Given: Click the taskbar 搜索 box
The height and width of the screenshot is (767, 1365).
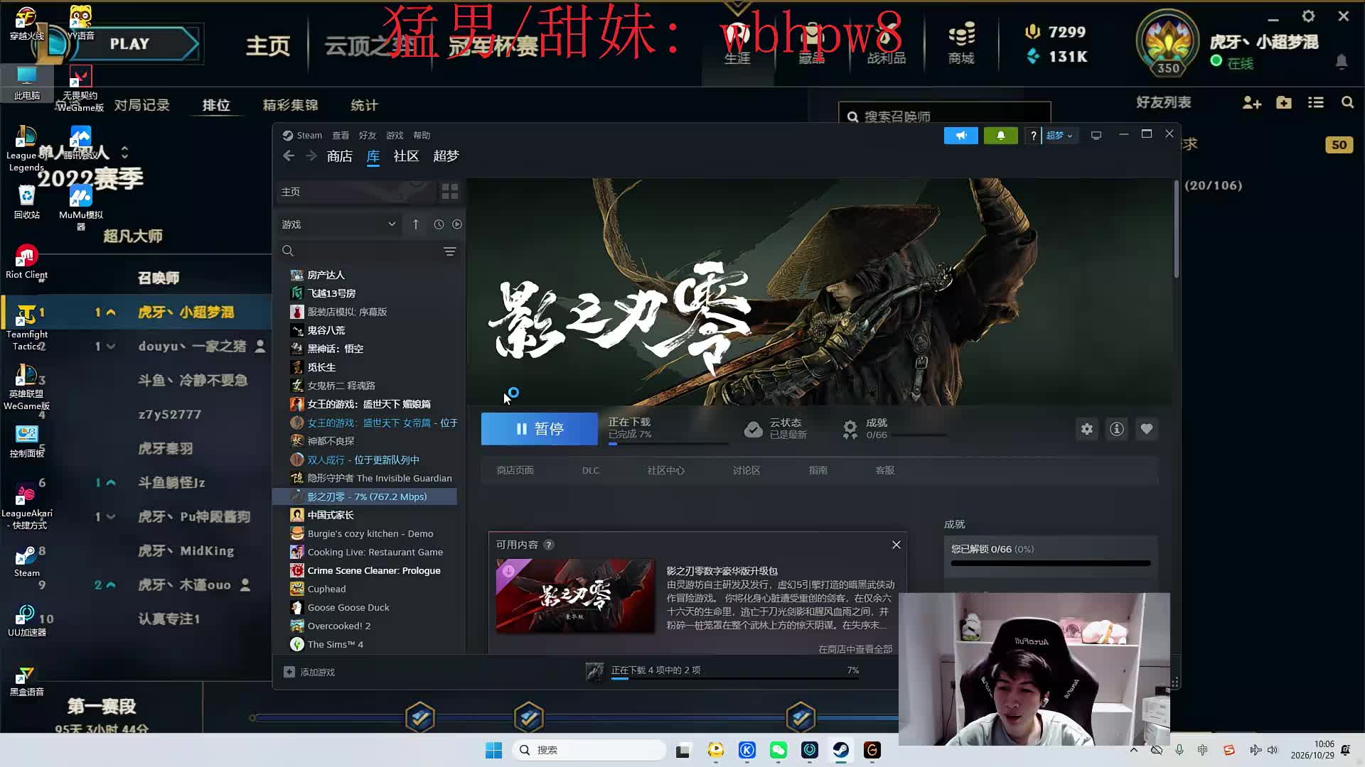Looking at the screenshot, I should (x=589, y=750).
